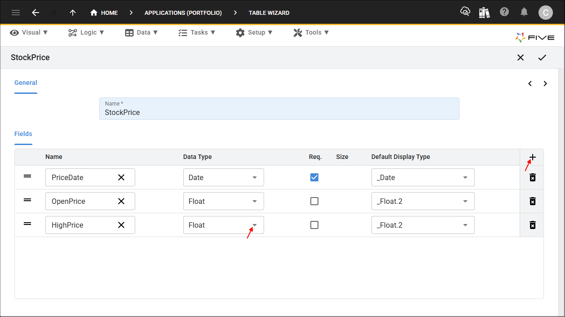Delete the OpenPrice field row

(532, 201)
